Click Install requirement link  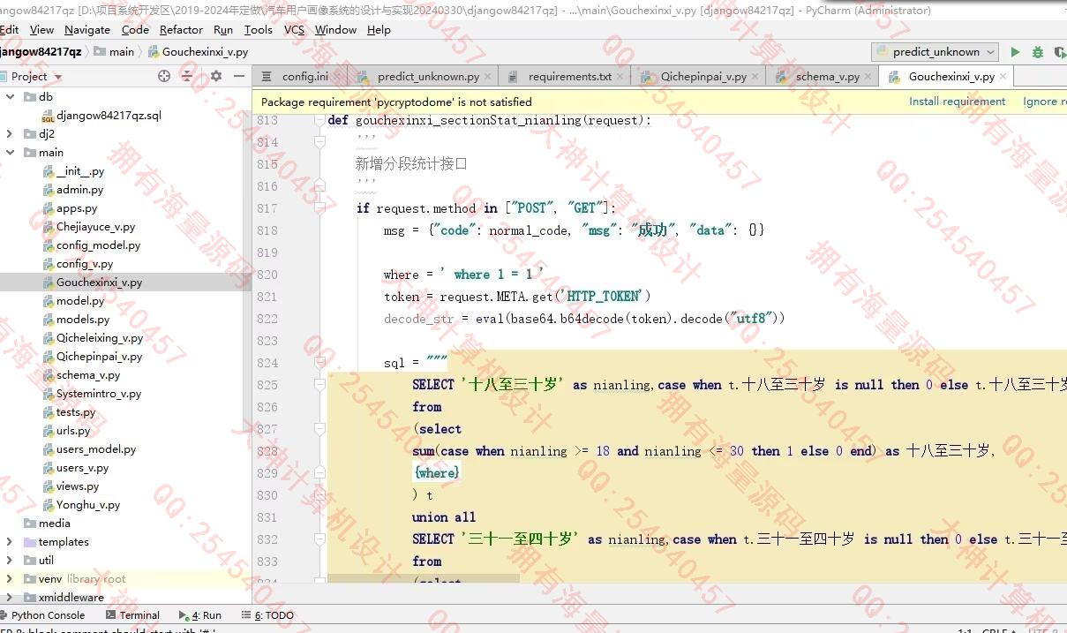pos(958,102)
